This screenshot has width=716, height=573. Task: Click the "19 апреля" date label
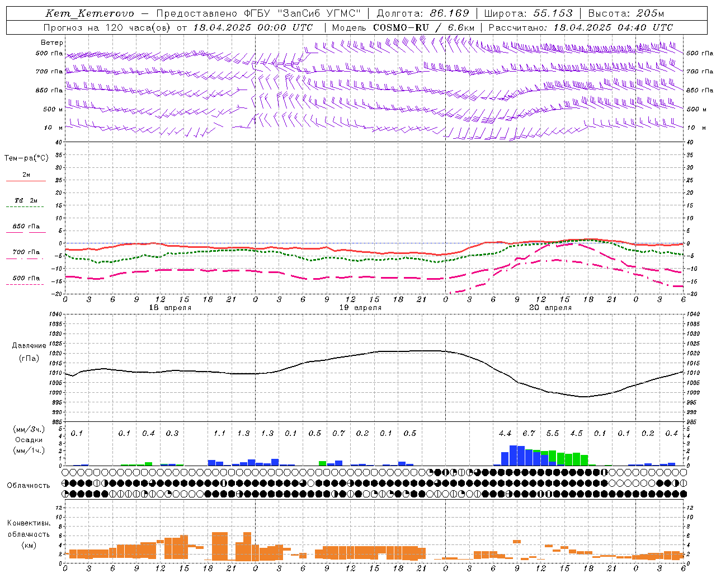[x=361, y=308]
